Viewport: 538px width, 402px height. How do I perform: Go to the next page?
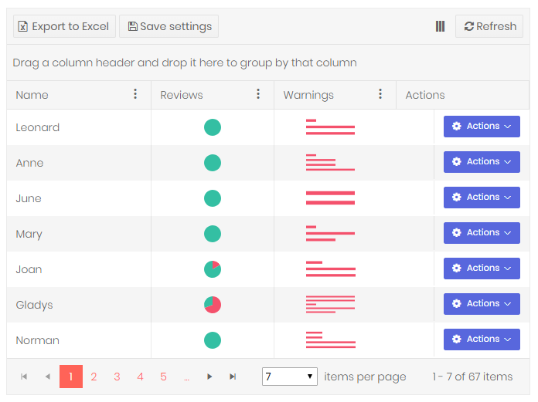click(x=209, y=377)
